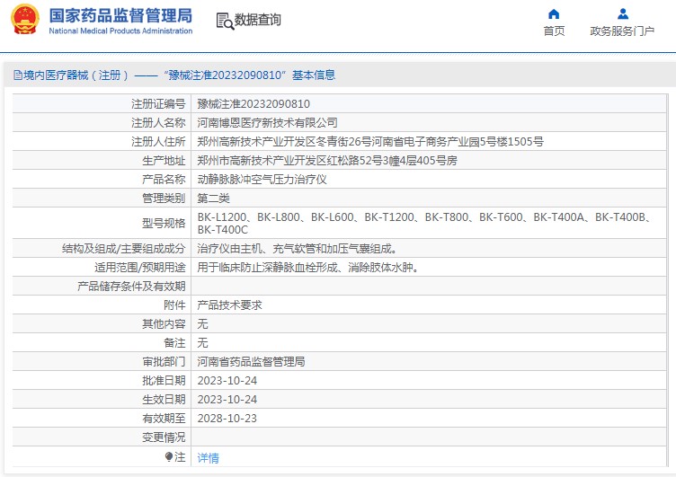
Task: Click the 注册人住所 row label
Action: point(158,142)
